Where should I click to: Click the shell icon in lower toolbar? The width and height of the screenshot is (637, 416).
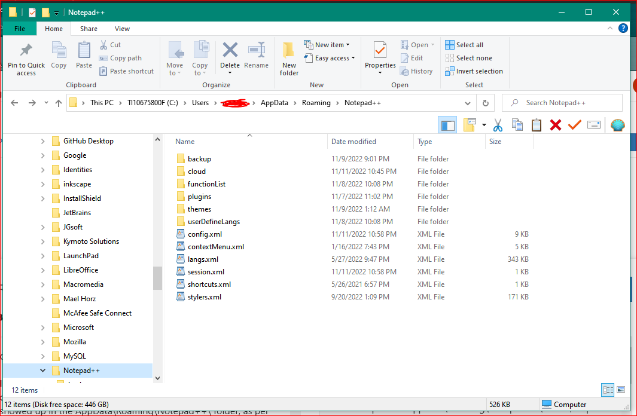point(617,125)
